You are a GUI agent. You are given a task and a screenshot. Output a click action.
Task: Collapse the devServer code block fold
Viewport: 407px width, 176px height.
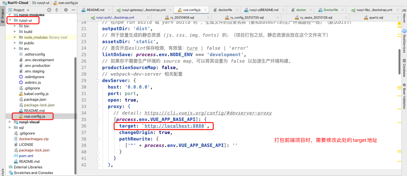(x=98, y=80)
